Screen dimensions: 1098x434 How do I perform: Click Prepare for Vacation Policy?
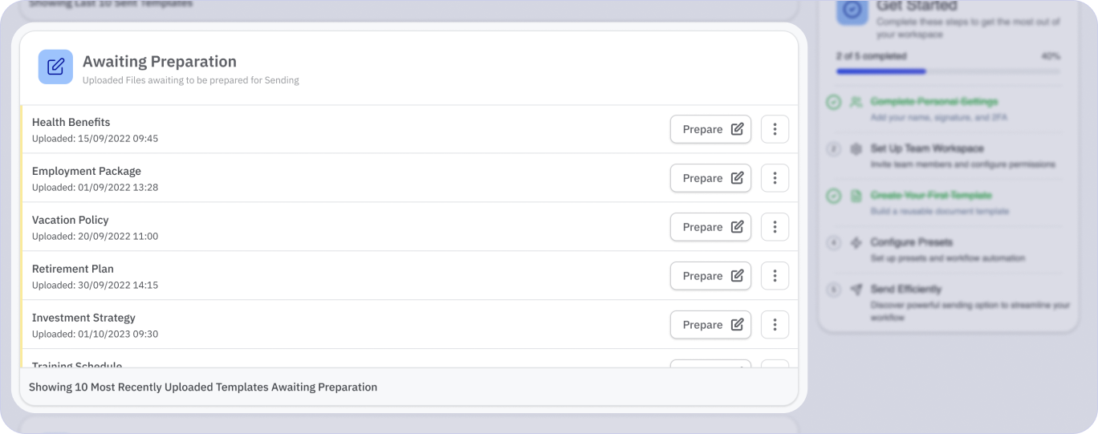coord(710,227)
